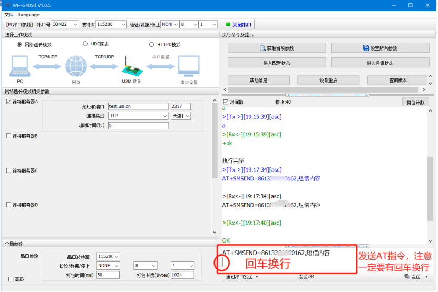Click the PC laptop icon in the diagram
The height and width of the screenshot is (292, 438).
coord(20,67)
